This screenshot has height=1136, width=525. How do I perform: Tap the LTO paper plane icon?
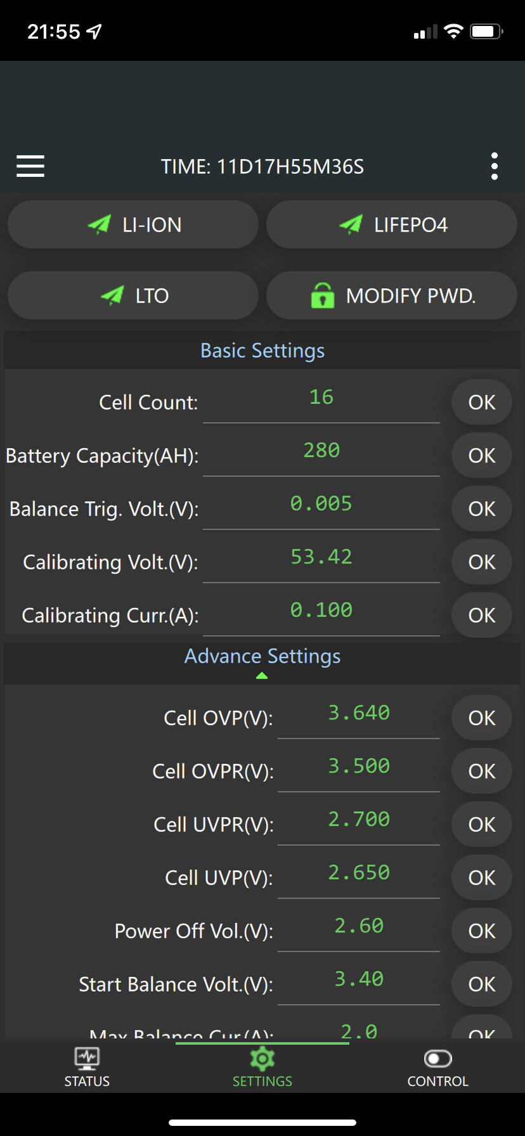click(113, 295)
